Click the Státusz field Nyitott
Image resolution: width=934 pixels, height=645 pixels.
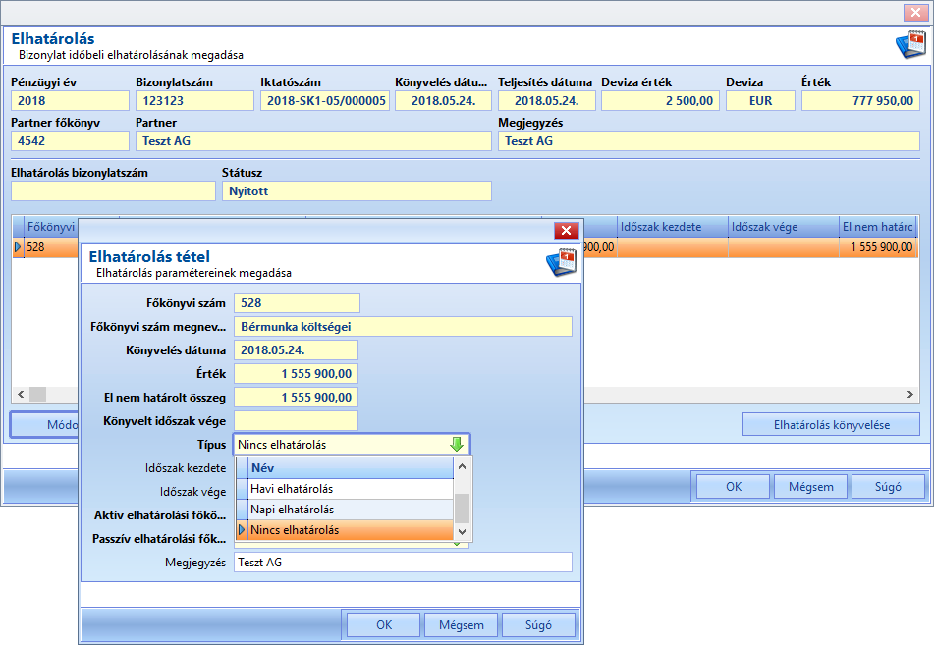tap(357, 191)
